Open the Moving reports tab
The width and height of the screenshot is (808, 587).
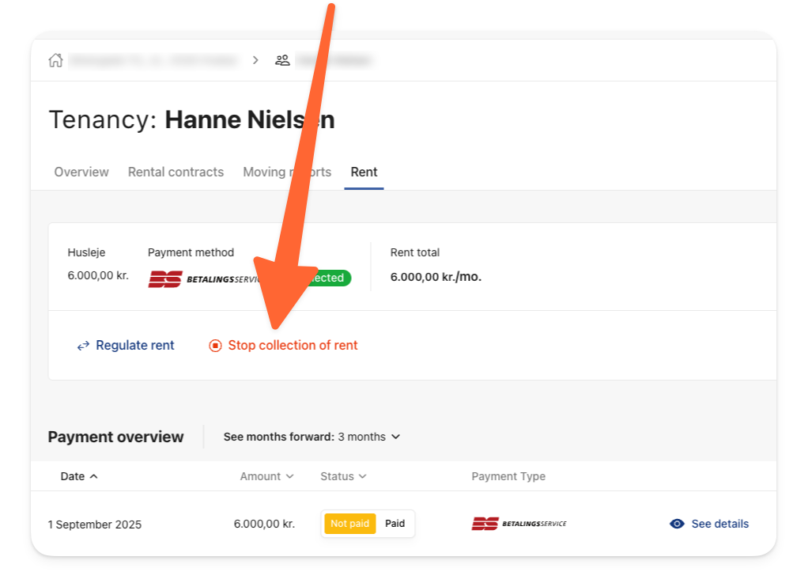287,172
